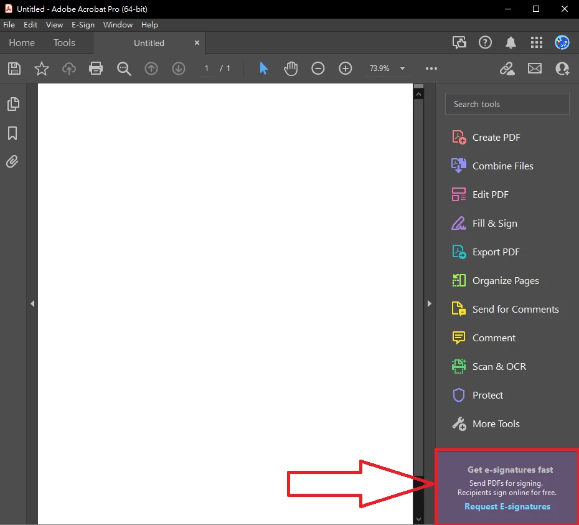Click the Search tools input field
The width and height of the screenshot is (579, 525).
[507, 104]
